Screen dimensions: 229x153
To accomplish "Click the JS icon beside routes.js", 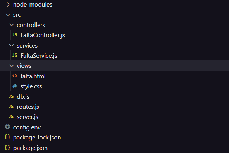I will [11, 107].
